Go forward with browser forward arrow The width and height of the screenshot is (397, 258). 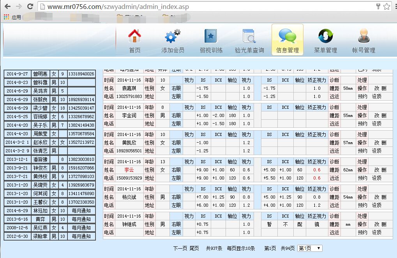click(18, 6)
